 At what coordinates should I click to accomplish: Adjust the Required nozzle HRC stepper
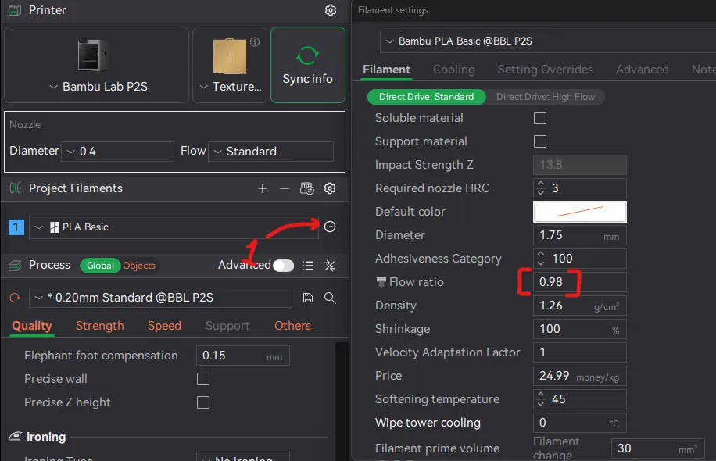[x=541, y=188]
